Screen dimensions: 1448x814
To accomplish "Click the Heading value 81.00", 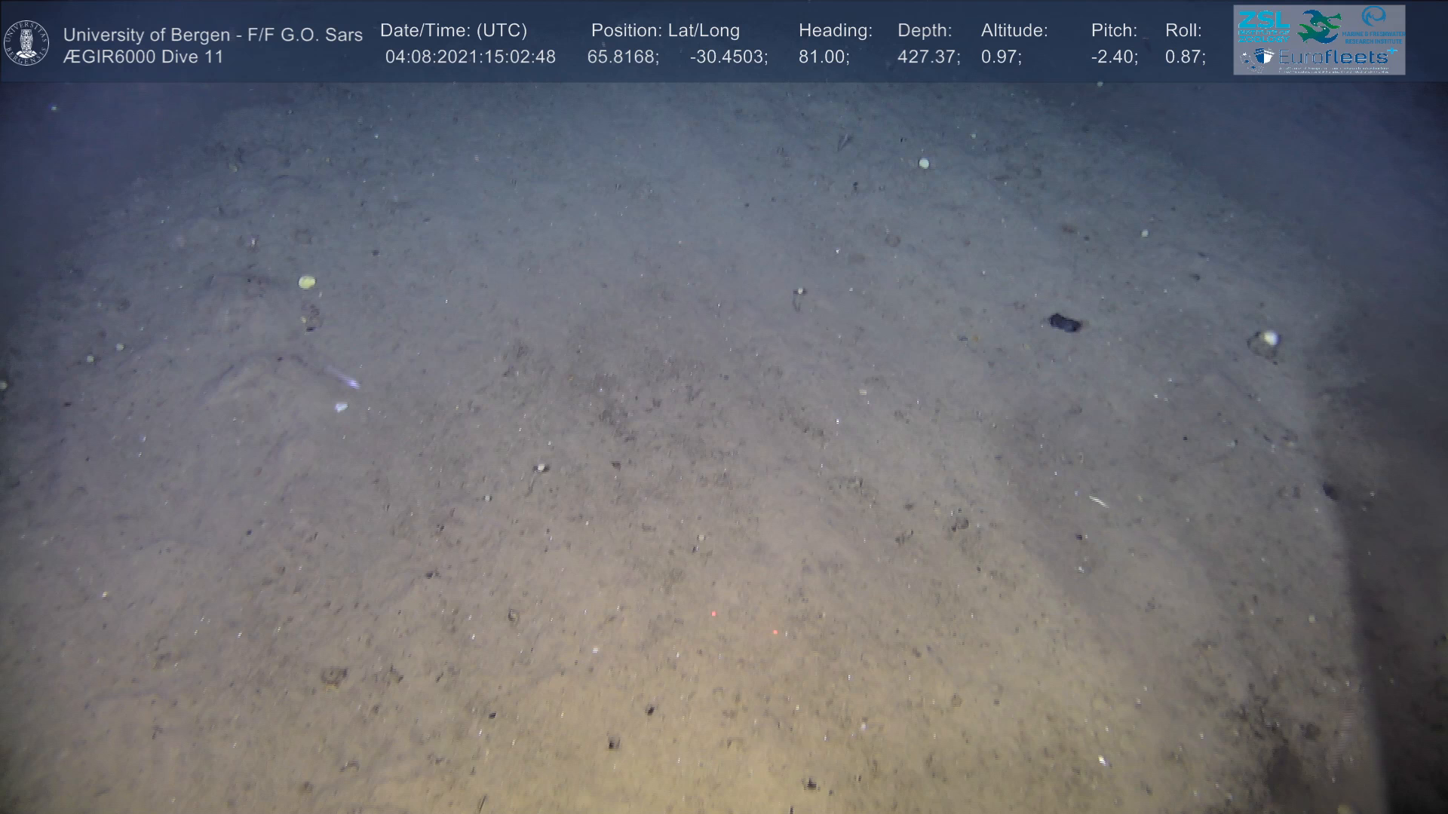I will tap(824, 57).
